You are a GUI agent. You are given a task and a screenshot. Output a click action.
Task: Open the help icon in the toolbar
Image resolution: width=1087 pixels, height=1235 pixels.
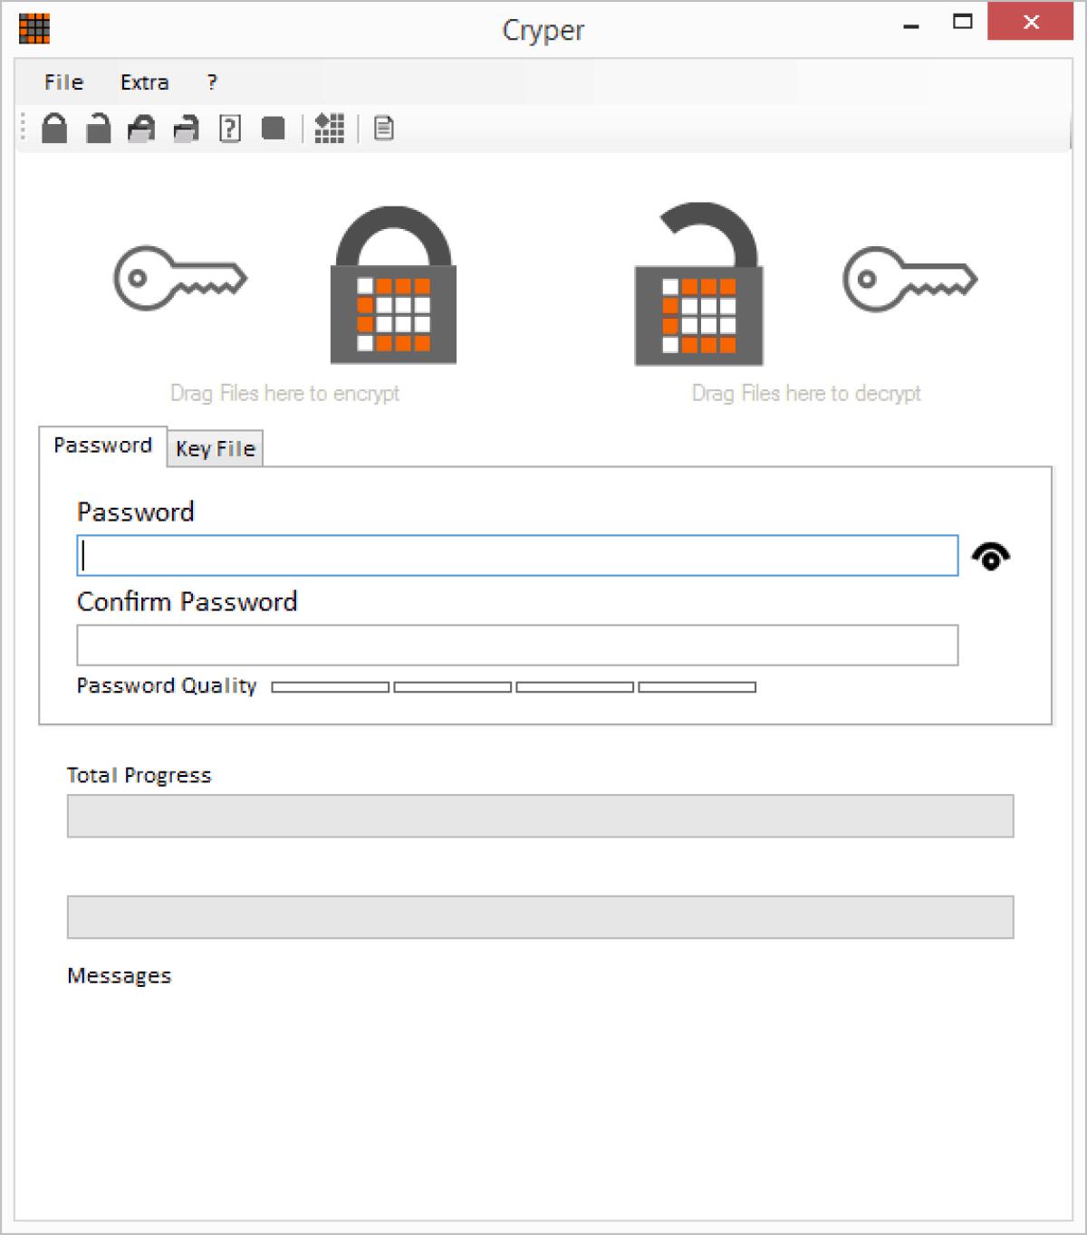pos(228,129)
